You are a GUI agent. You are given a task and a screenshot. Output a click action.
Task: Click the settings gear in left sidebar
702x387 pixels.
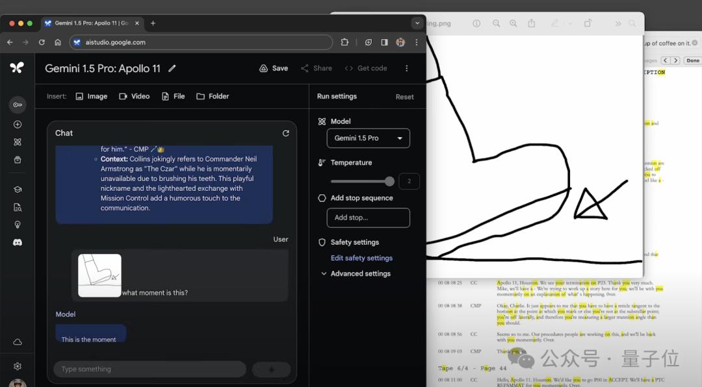pyautogui.click(x=18, y=366)
